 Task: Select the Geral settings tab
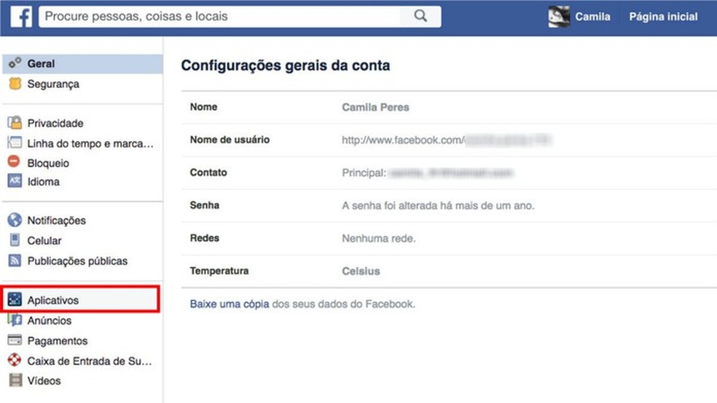pyautogui.click(x=83, y=64)
